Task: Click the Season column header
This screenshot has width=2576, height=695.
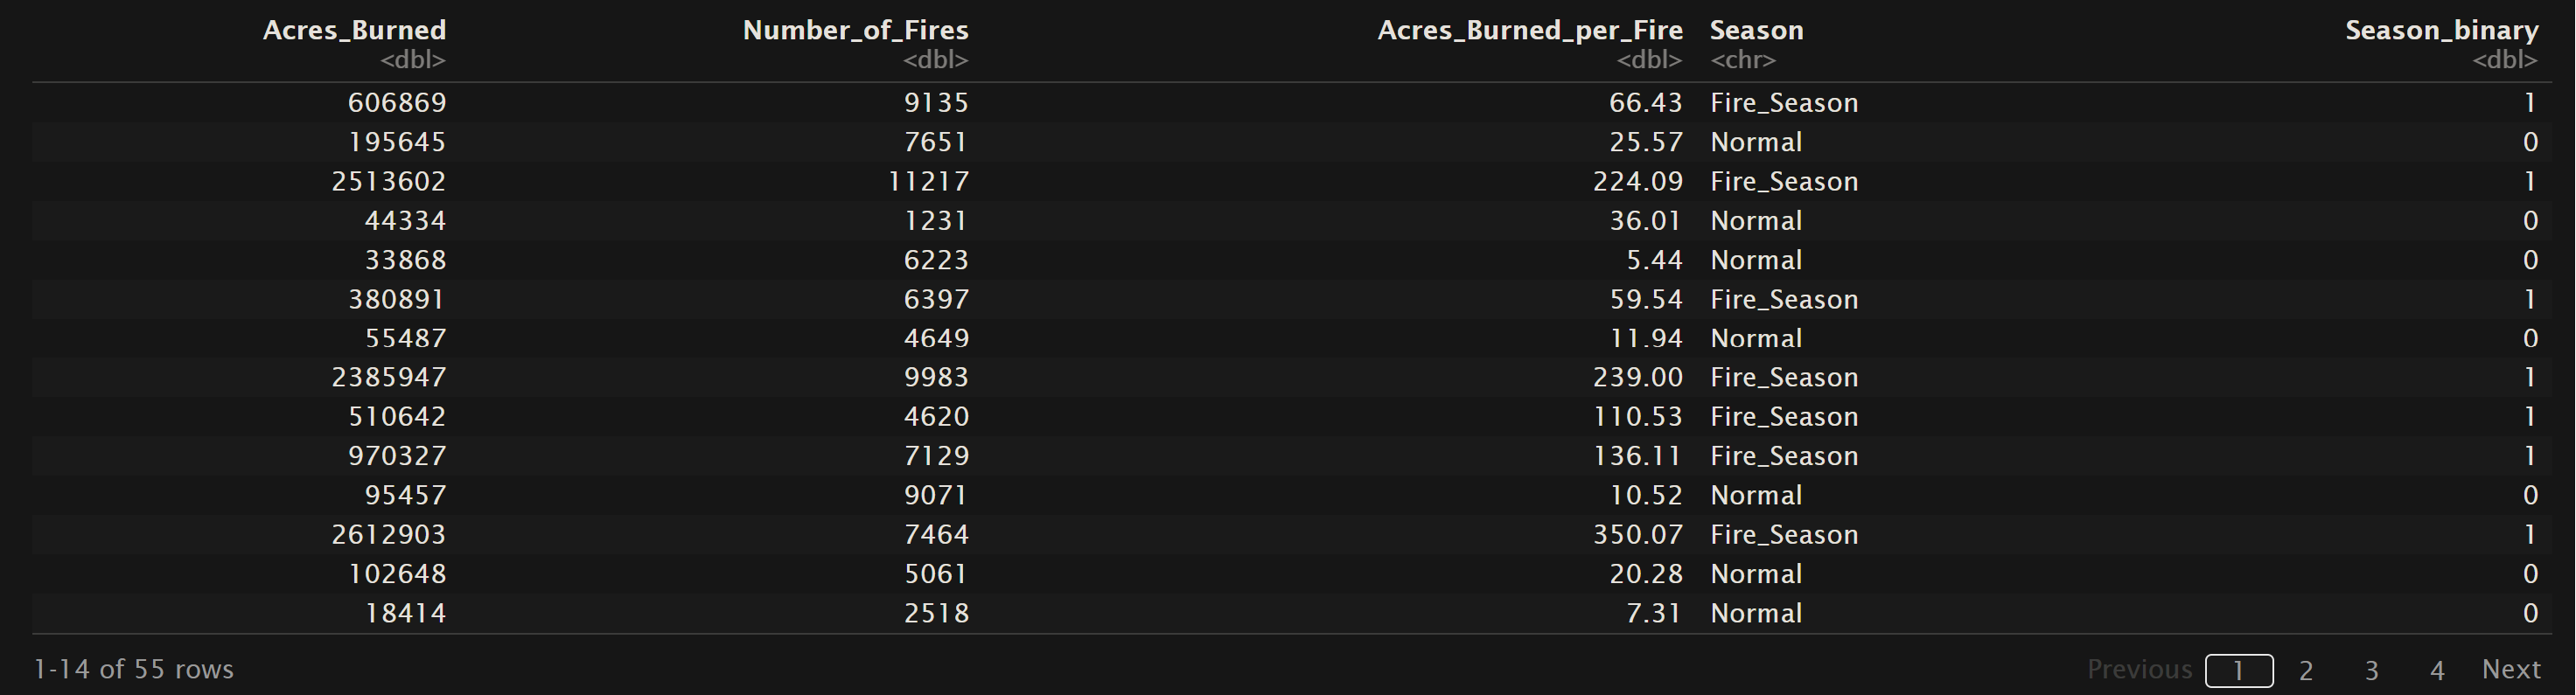Action: pos(1756,30)
